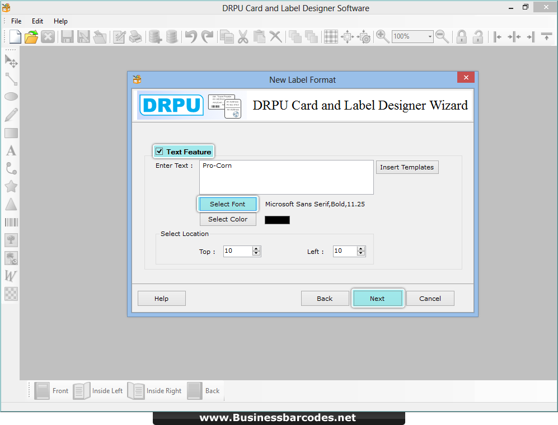Open the Help menu
Screen dimensions: 558x425
(60, 21)
